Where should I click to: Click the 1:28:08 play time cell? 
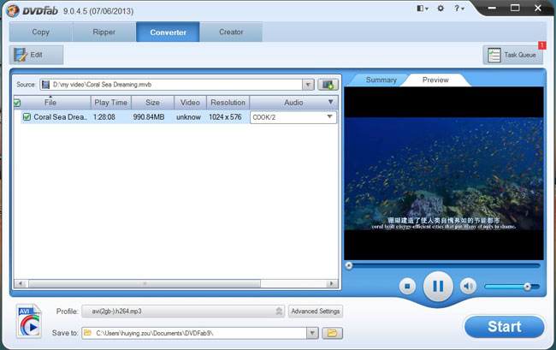tap(104, 117)
